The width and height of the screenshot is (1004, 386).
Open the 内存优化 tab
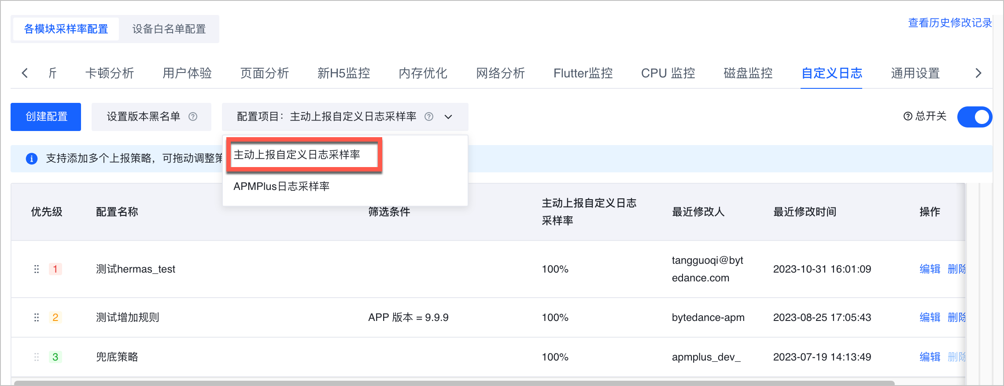[423, 73]
